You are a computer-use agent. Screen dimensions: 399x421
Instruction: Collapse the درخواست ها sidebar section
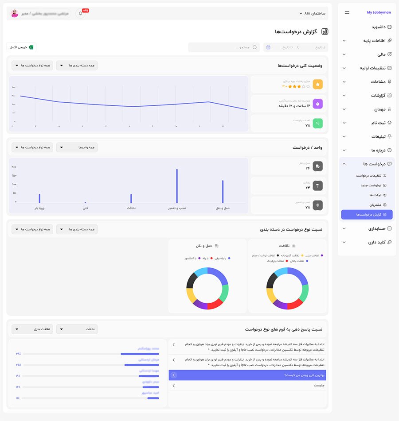click(344, 164)
